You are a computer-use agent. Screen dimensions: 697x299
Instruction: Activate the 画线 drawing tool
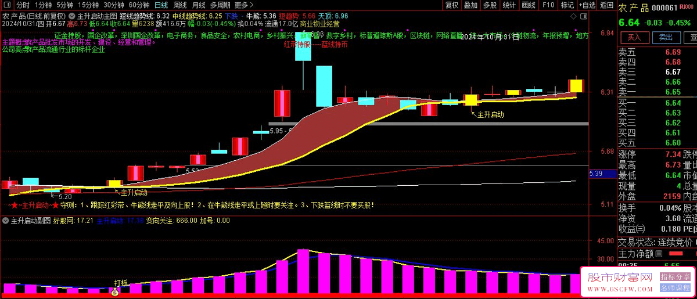point(529,5)
